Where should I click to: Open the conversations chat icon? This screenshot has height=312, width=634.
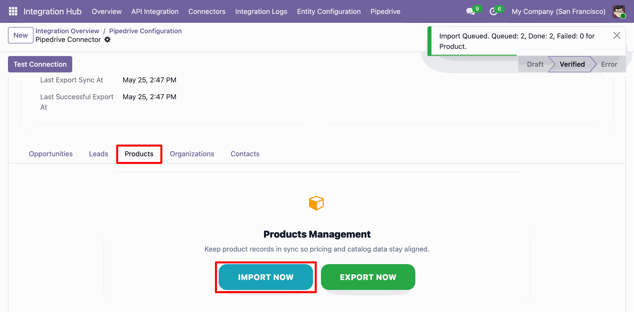(x=471, y=12)
